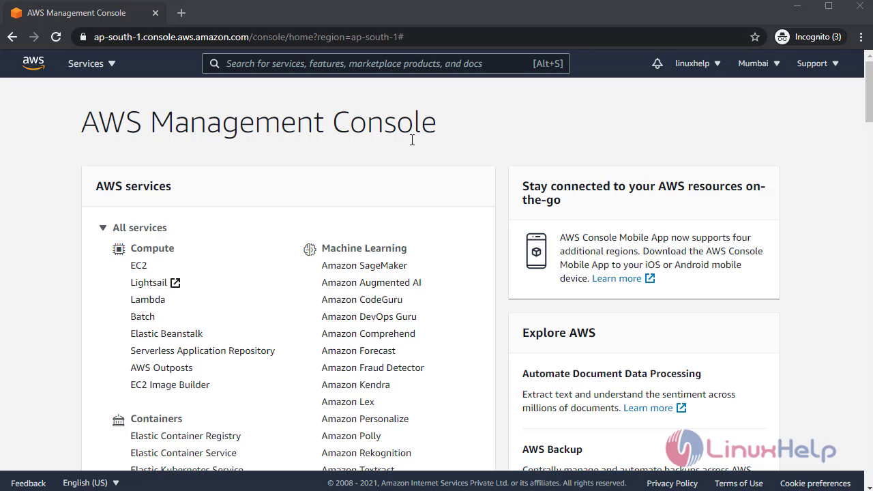Open the Privacy Policy link
This screenshot has width=873, height=491.
click(672, 483)
